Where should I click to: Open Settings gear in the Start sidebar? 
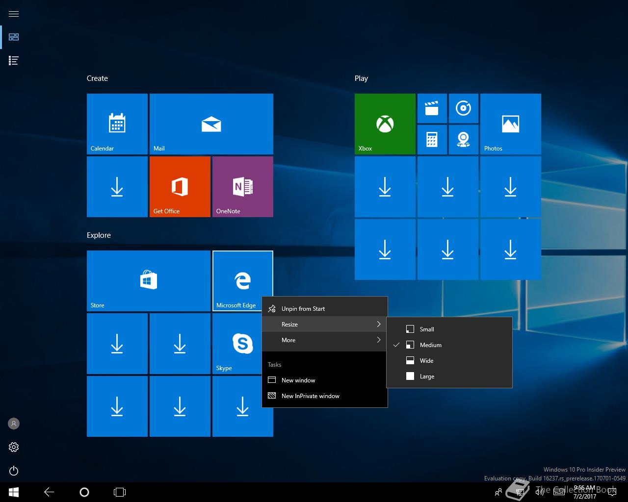[14, 447]
